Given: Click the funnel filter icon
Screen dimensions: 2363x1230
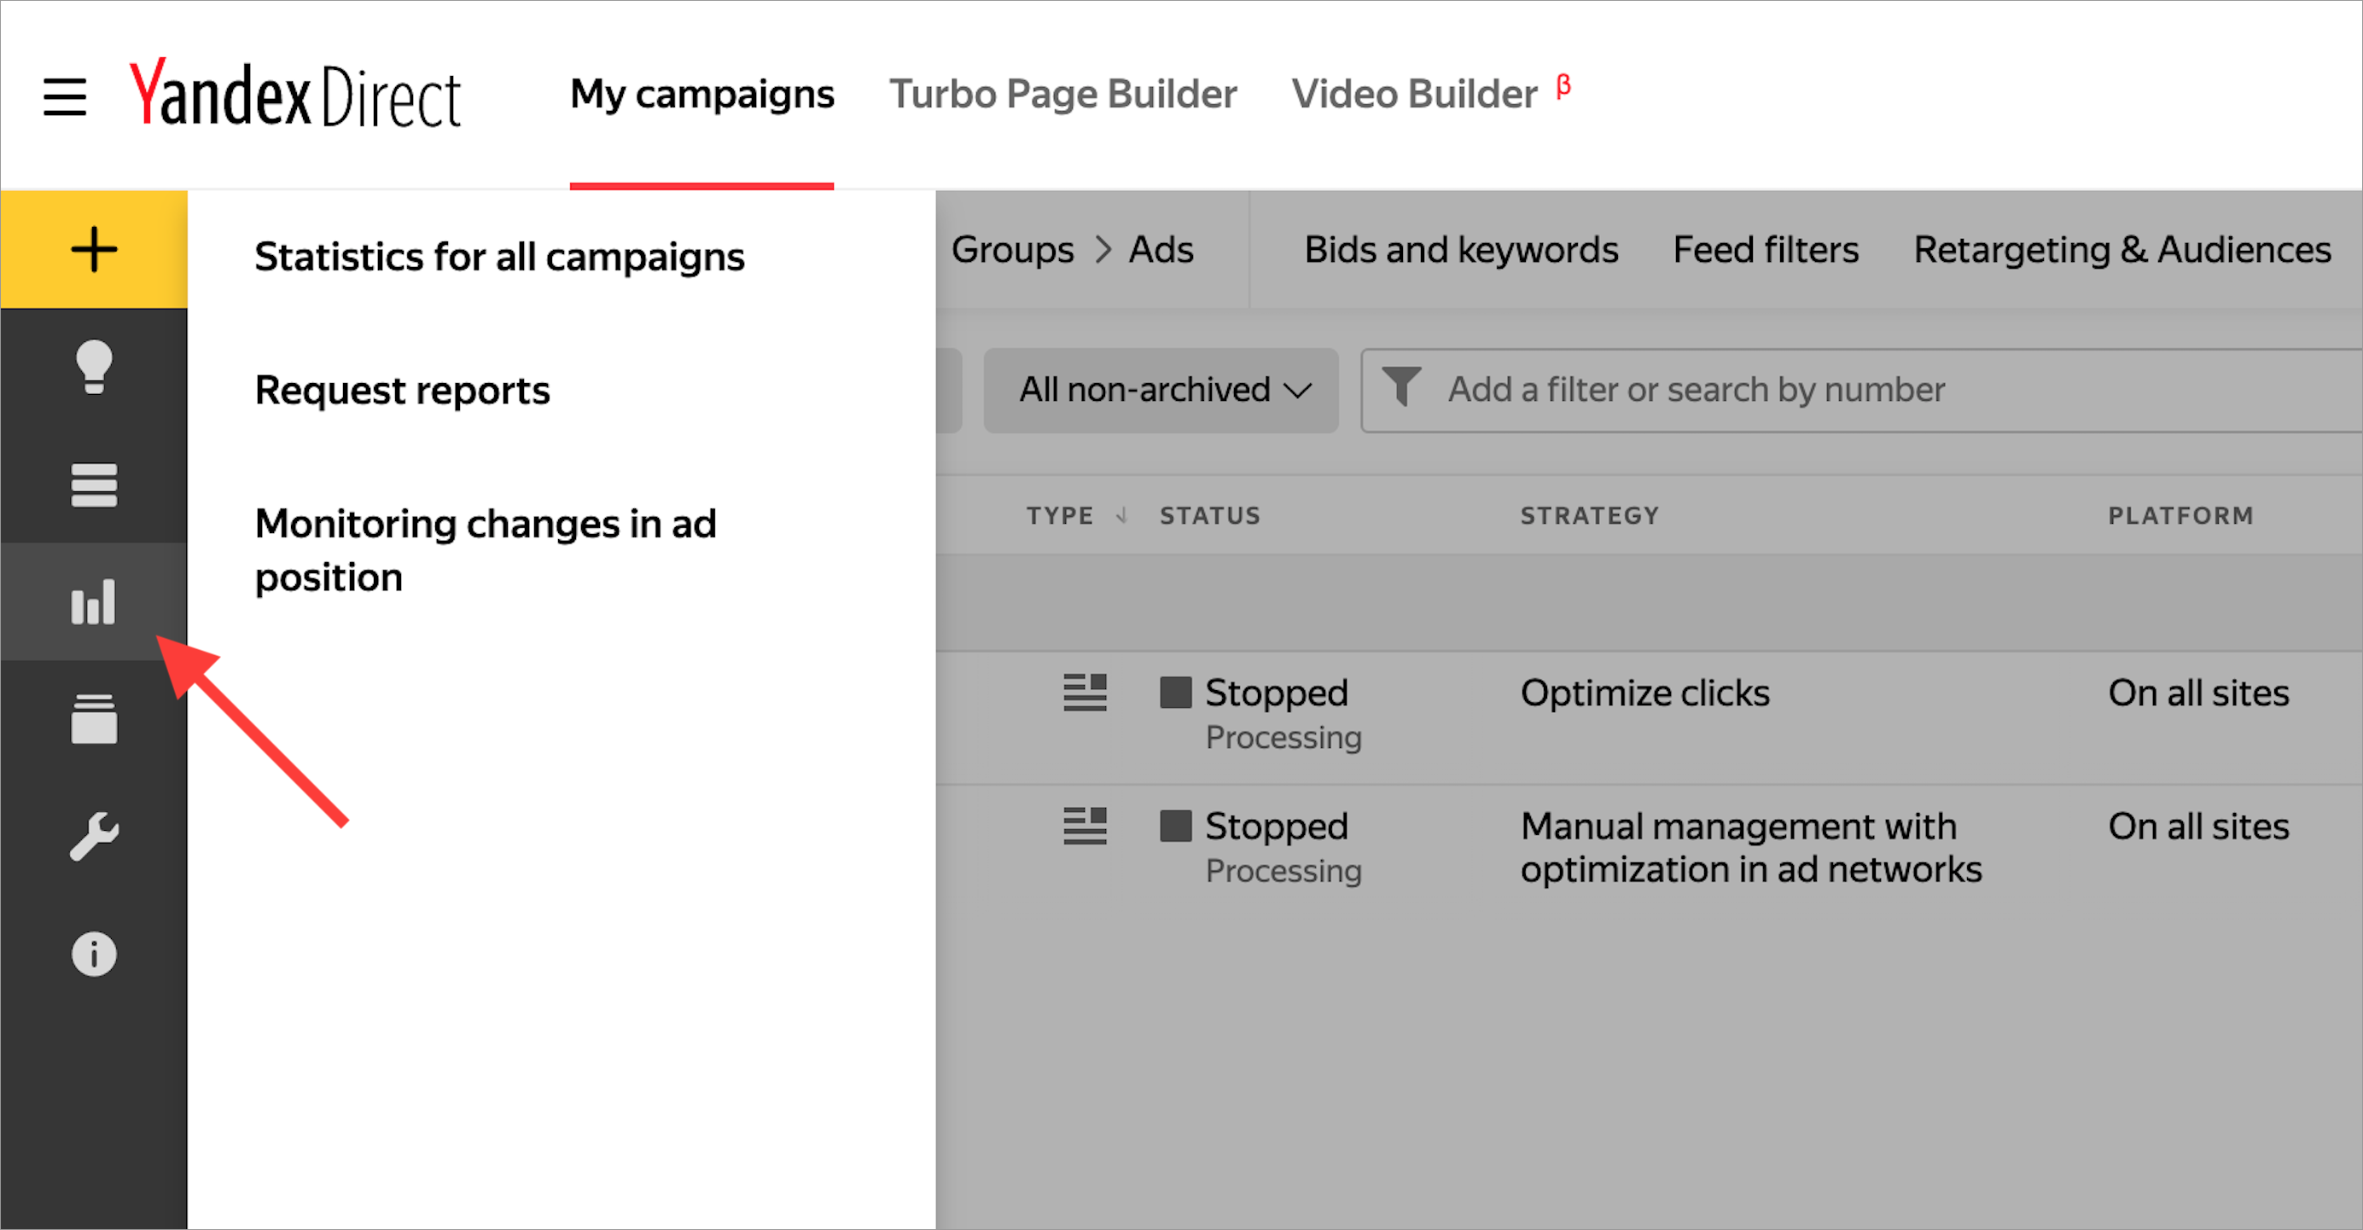Looking at the screenshot, I should point(1400,386).
